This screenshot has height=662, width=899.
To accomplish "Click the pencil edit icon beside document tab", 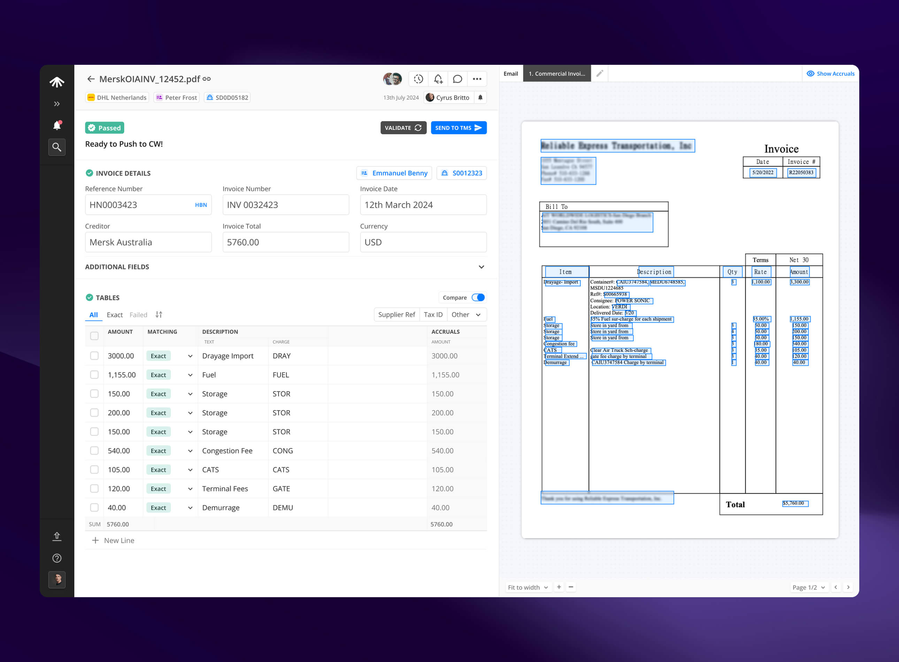I will coord(600,73).
